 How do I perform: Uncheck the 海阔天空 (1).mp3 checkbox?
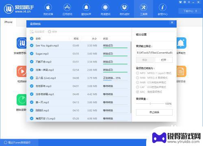pos(32,118)
